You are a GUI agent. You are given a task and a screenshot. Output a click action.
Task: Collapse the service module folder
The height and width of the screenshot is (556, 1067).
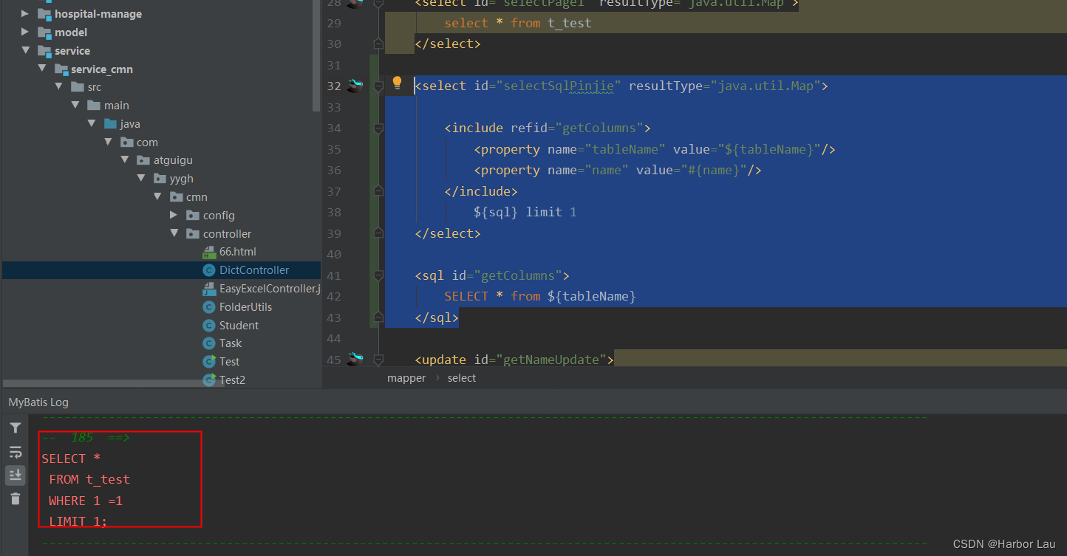26,50
